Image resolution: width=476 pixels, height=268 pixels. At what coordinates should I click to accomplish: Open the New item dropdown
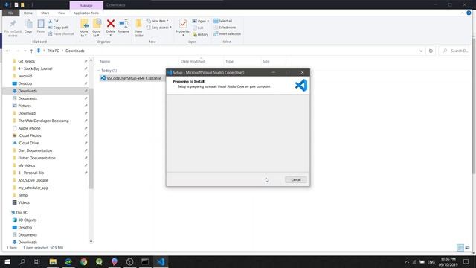click(x=157, y=21)
